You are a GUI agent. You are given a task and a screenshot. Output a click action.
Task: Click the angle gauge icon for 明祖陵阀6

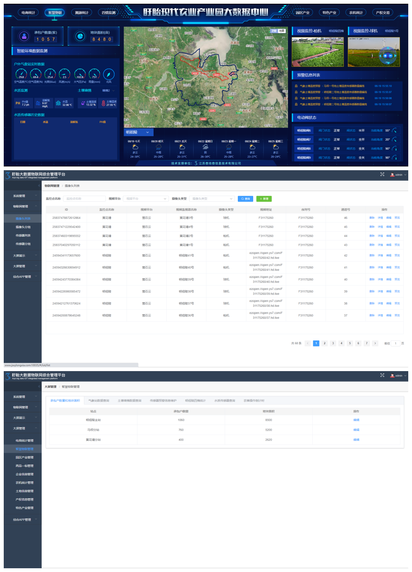click(394, 131)
